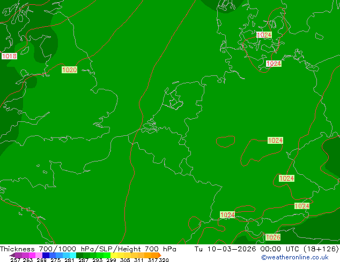Select the 1020 isobar label
The width and height of the screenshot is (340, 262).
click(69, 70)
